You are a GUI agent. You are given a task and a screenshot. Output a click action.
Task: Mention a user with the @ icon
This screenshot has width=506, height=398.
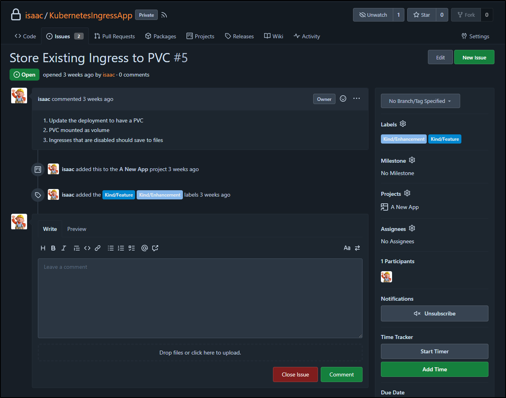[x=145, y=248]
